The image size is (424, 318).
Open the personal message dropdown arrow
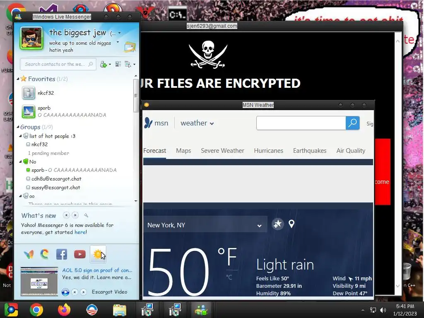tap(118, 42)
